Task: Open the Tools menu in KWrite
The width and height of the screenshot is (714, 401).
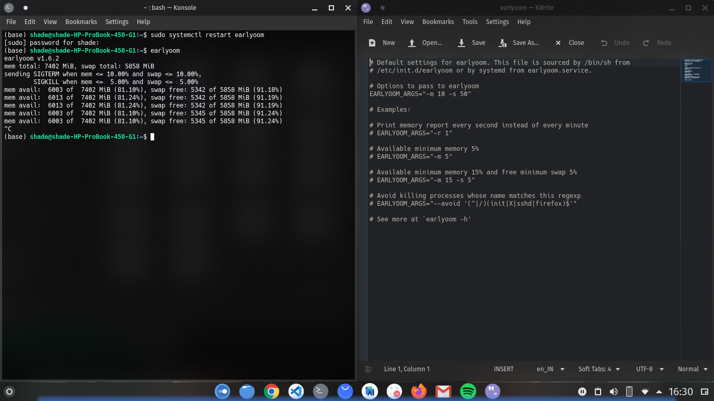Action: tap(469, 21)
